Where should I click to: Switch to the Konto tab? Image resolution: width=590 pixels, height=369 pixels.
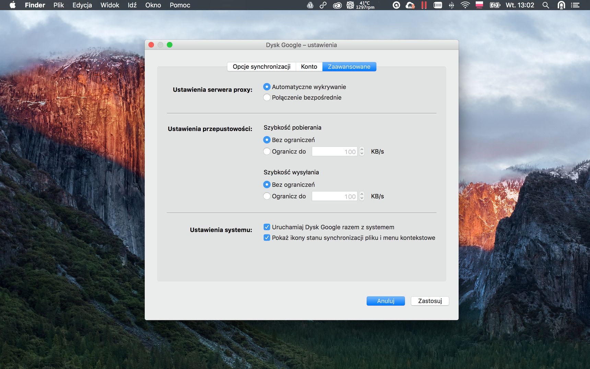(309, 67)
